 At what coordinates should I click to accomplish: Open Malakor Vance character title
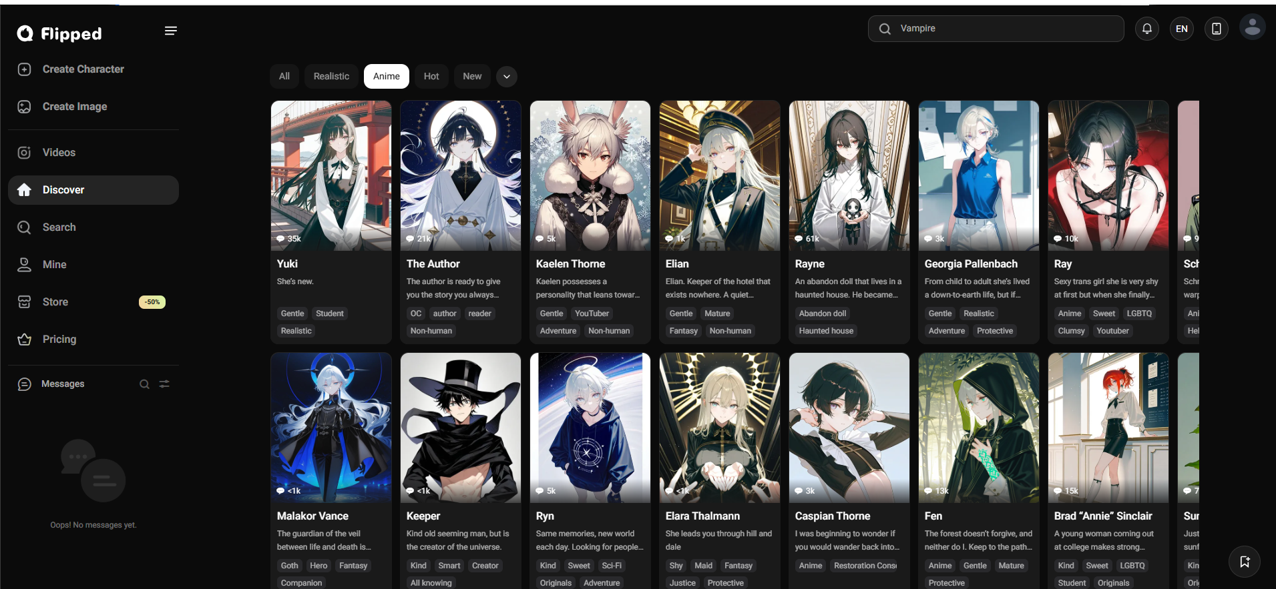pos(312,516)
